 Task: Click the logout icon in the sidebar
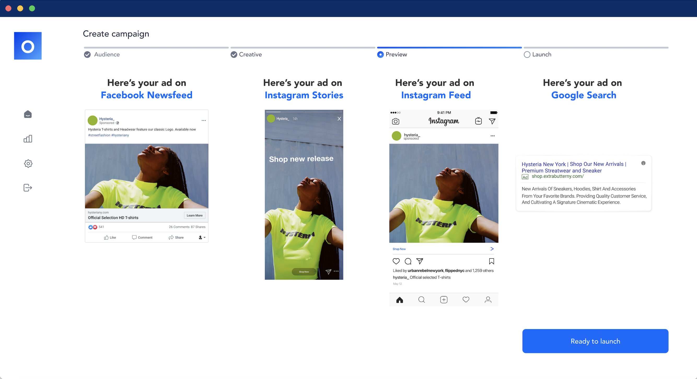(x=28, y=188)
